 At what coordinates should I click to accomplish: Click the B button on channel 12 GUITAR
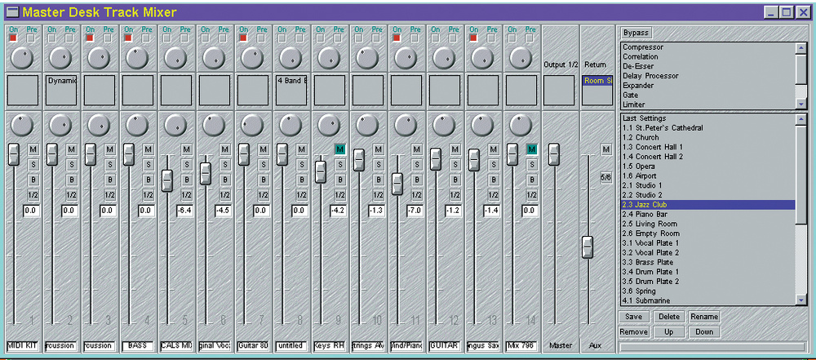coord(455,180)
